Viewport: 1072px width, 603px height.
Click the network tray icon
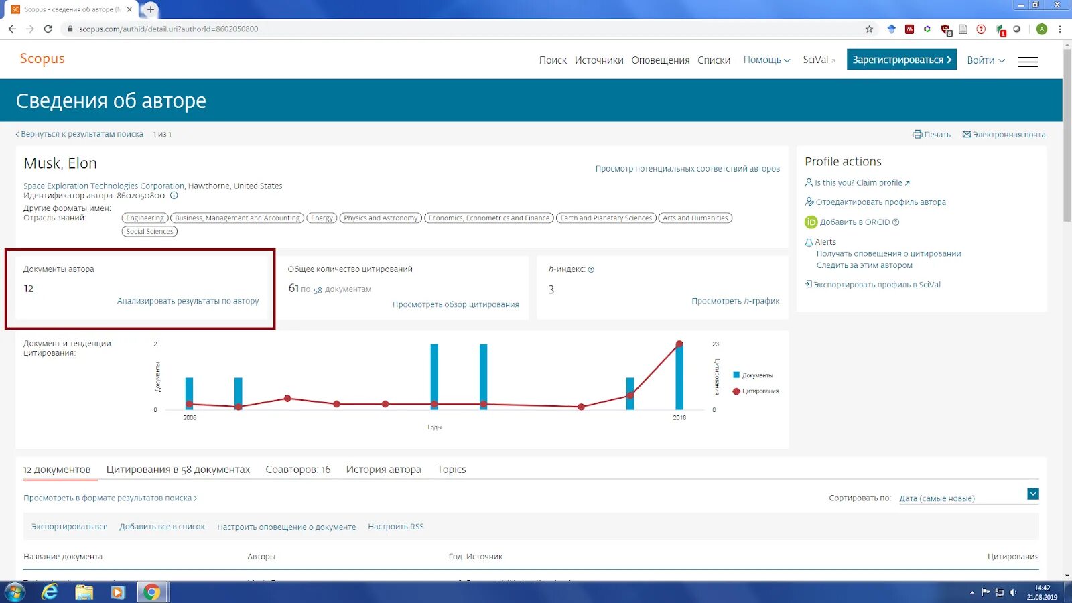click(999, 592)
